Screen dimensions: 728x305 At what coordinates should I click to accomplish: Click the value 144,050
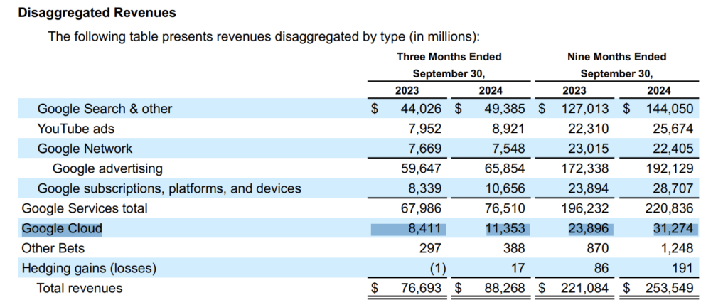click(x=669, y=109)
